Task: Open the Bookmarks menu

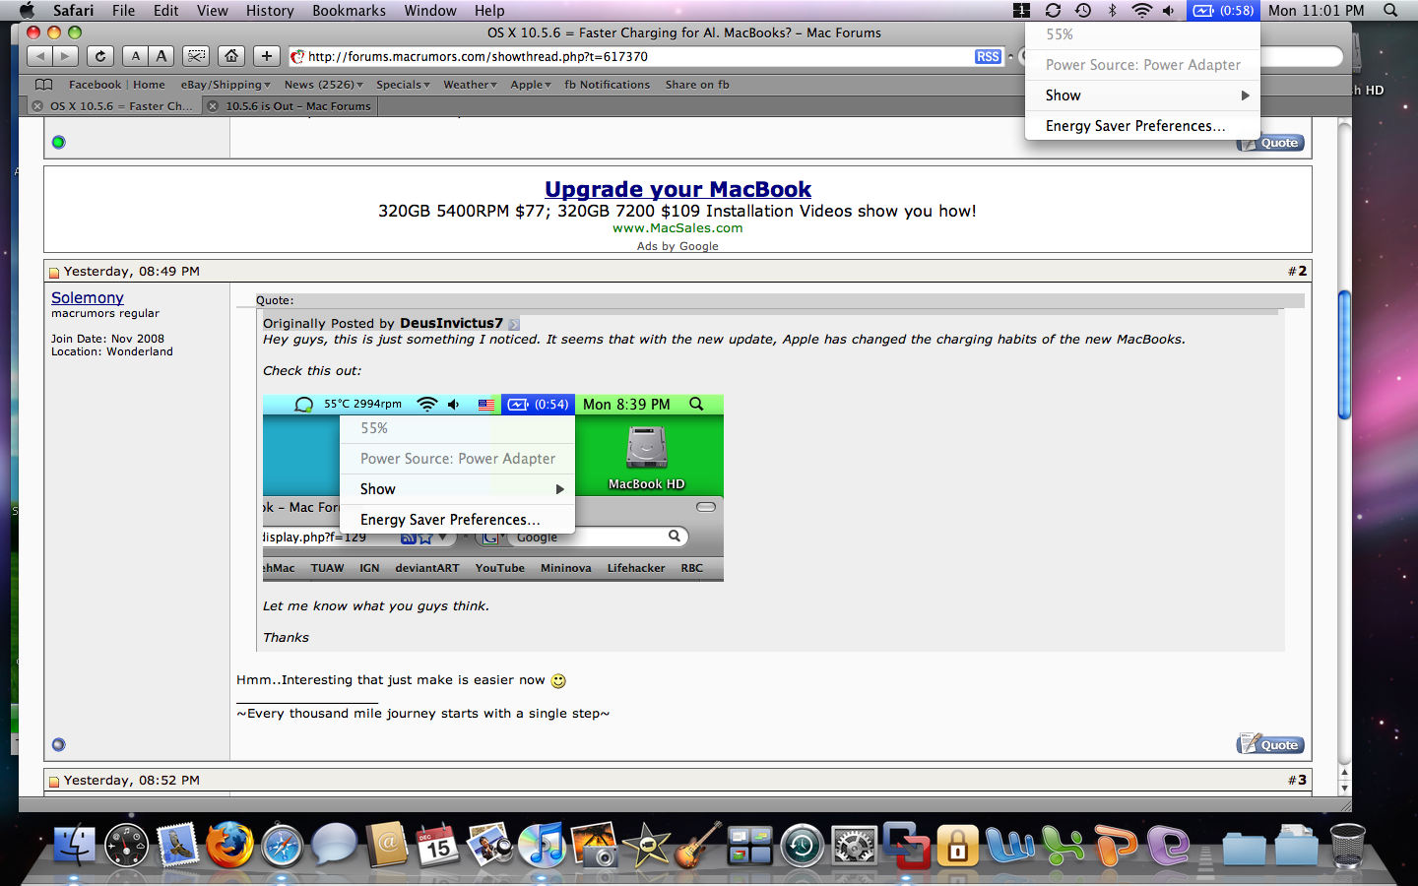Action: coord(349,11)
